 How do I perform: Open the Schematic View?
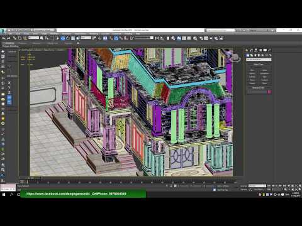click(189, 38)
